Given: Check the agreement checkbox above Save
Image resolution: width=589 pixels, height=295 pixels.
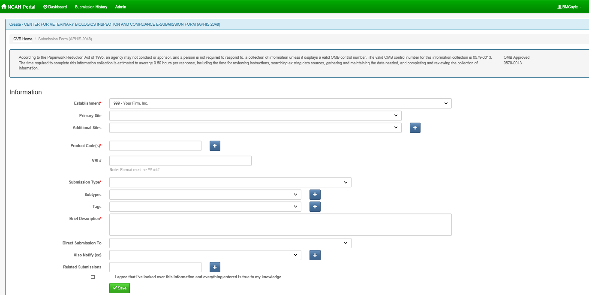Looking at the screenshot, I should [93, 277].
